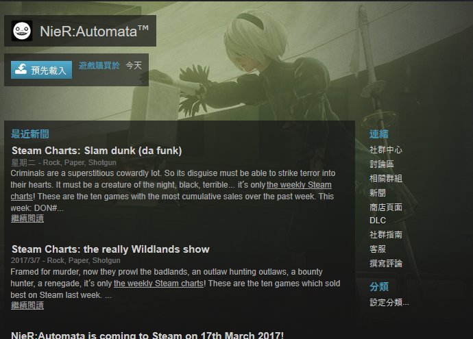Open 客服 support link
473x339 pixels.
(378, 249)
